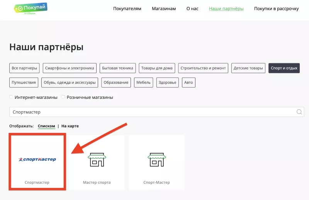Switch display to Списком

pos(46,126)
